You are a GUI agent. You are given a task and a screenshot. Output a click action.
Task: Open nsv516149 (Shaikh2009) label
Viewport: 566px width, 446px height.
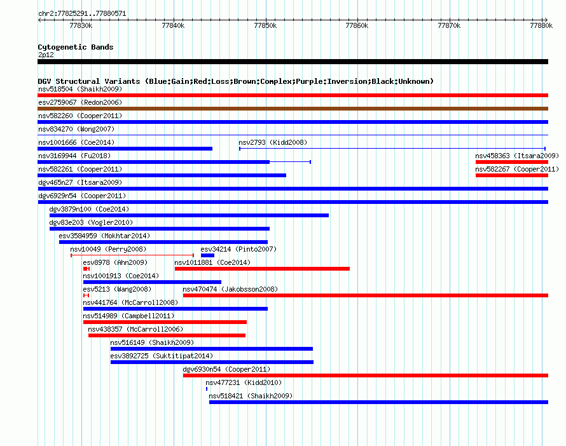pyautogui.click(x=152, y=342)
